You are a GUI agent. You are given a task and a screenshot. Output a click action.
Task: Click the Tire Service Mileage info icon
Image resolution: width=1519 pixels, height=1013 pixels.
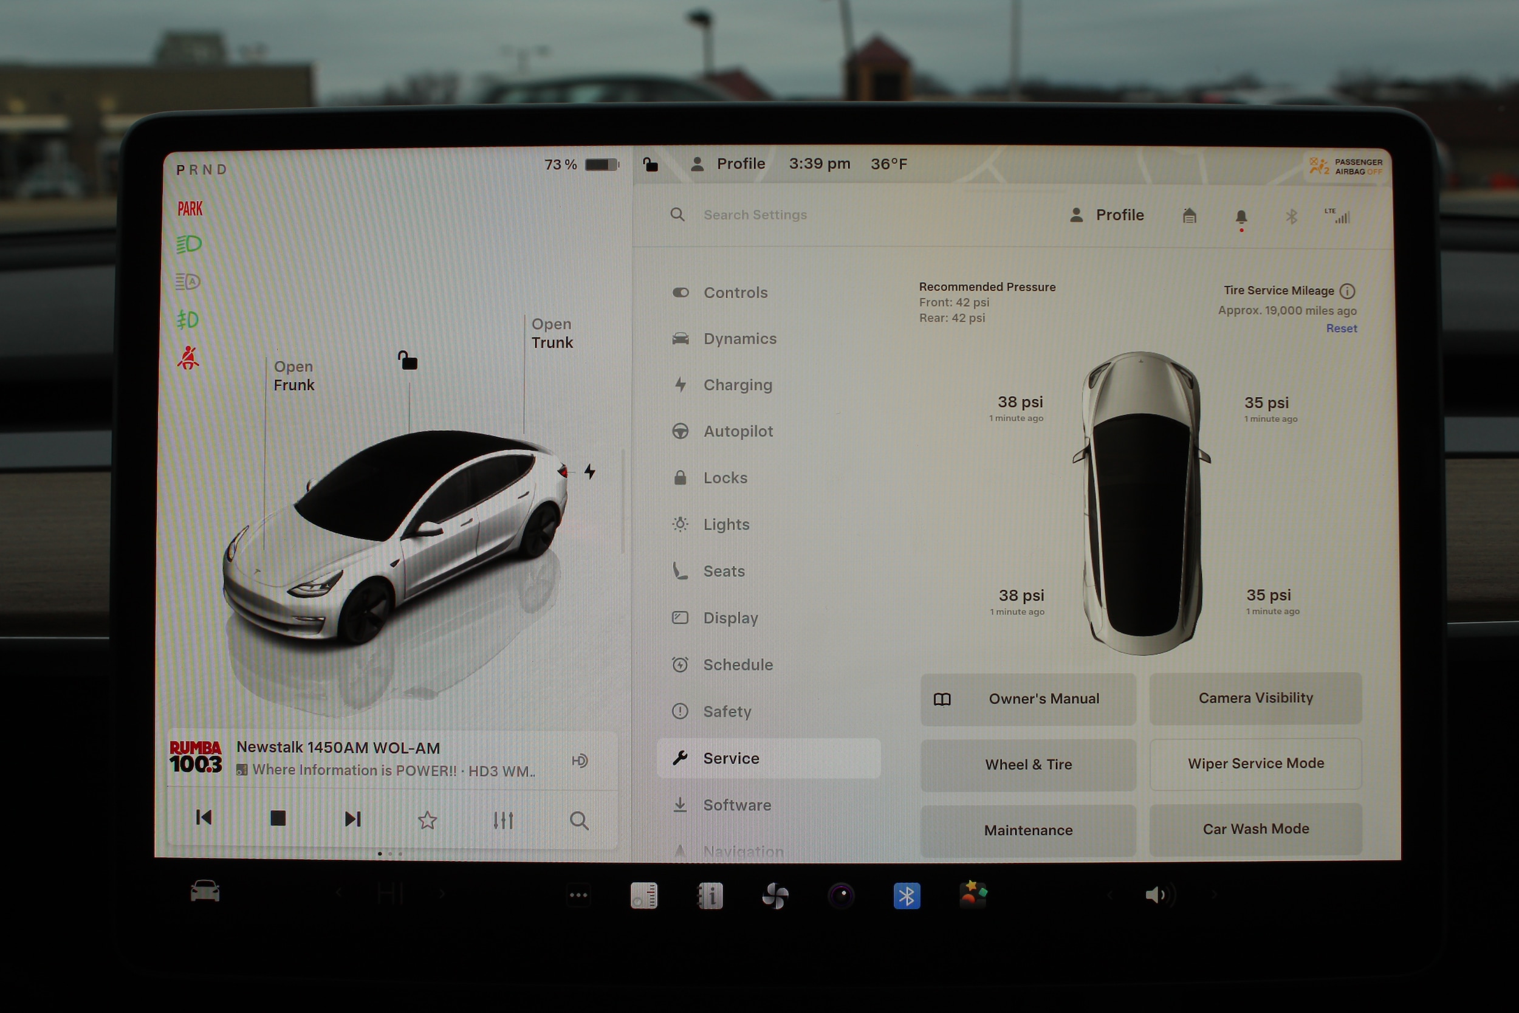coord(1347,291)
